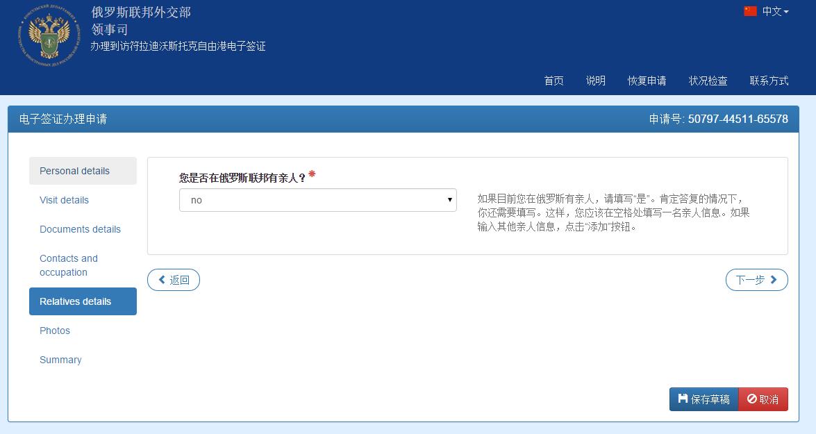Viewport: 816px width, 434px height.
Task: Switch to the Personal details tab
Action: pyautogui.click(x=74, y=171)
